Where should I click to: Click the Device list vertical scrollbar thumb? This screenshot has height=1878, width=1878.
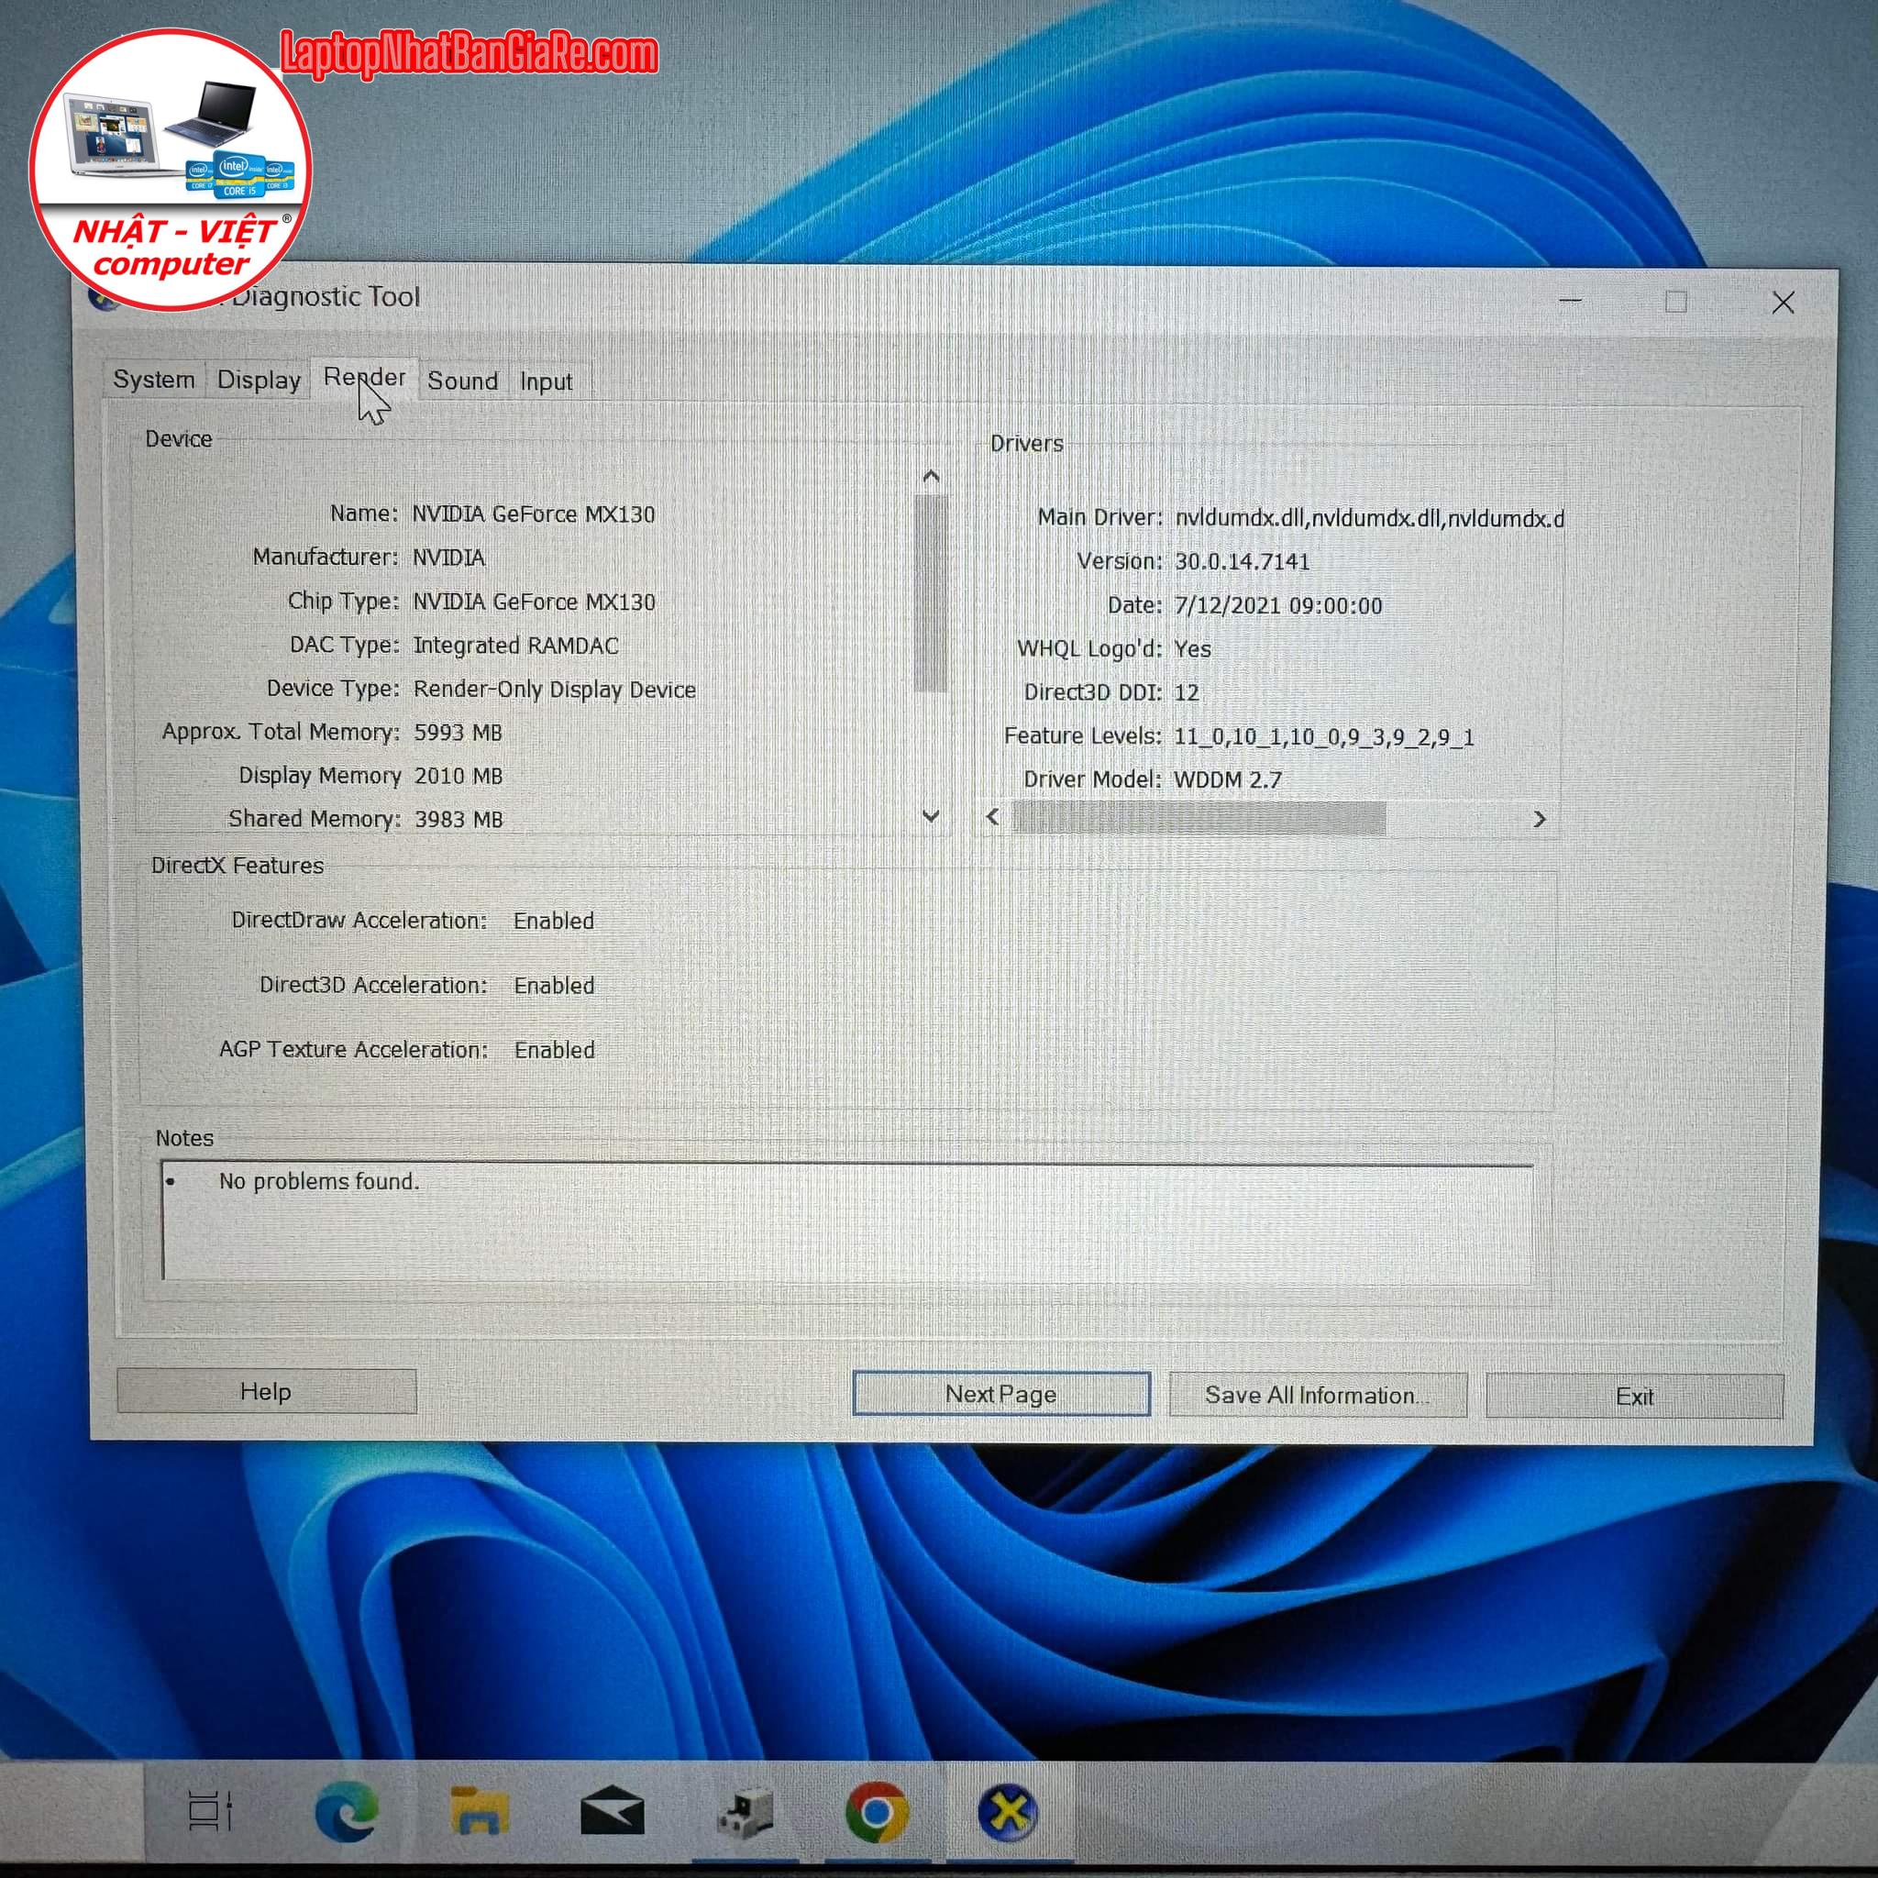(930, 593)
